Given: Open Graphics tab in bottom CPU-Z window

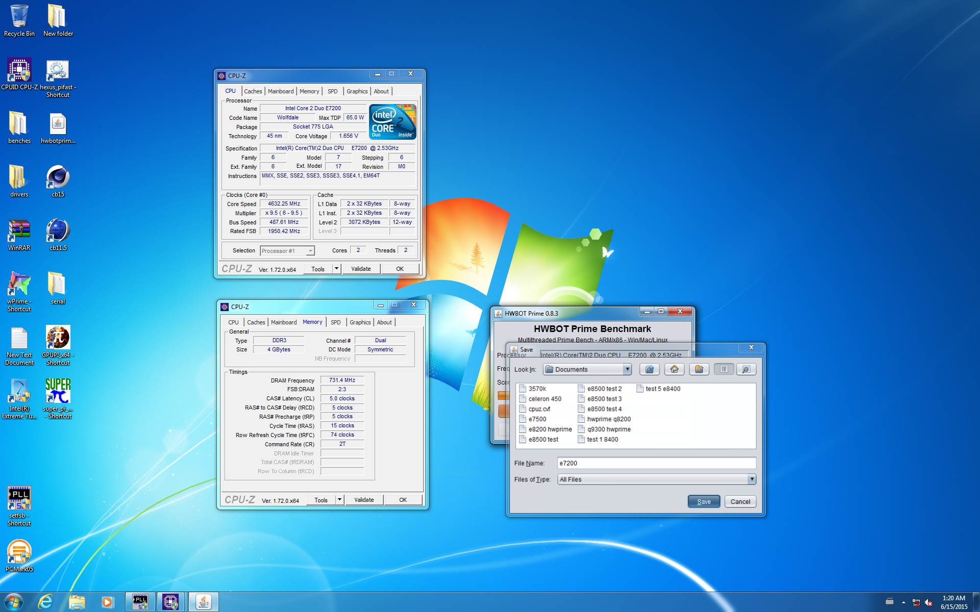Looking at the screenshot, I should point(360,322).
